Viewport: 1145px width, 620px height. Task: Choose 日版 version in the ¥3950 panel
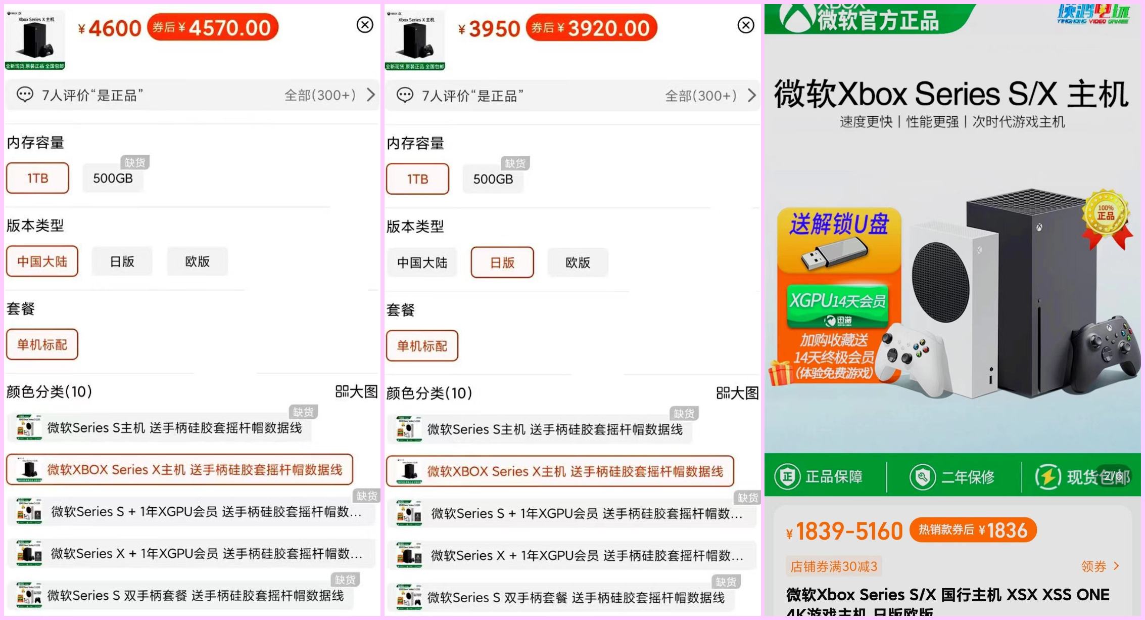502,262
